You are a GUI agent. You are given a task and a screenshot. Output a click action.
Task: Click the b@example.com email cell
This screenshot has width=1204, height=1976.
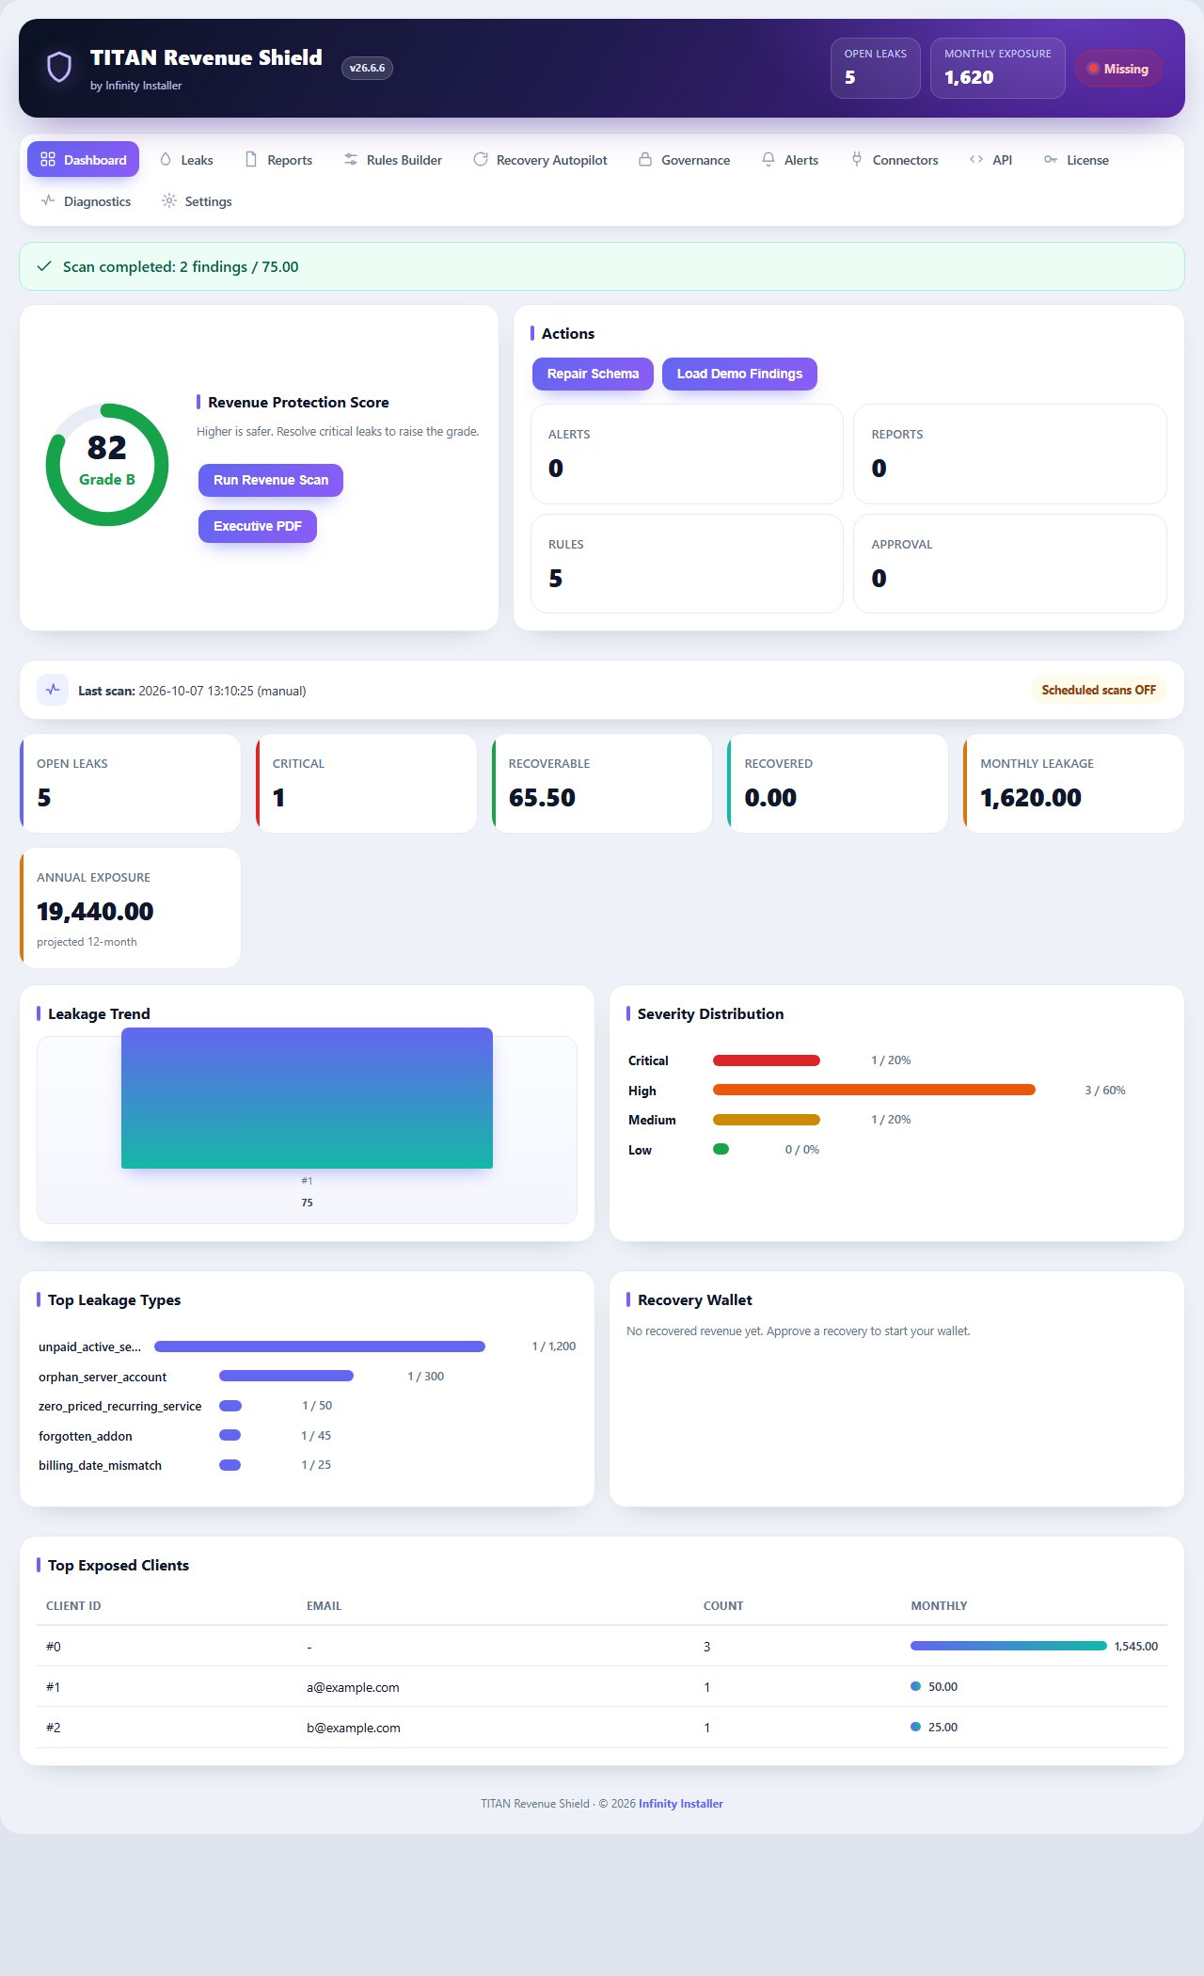[x=354, y=1728]
